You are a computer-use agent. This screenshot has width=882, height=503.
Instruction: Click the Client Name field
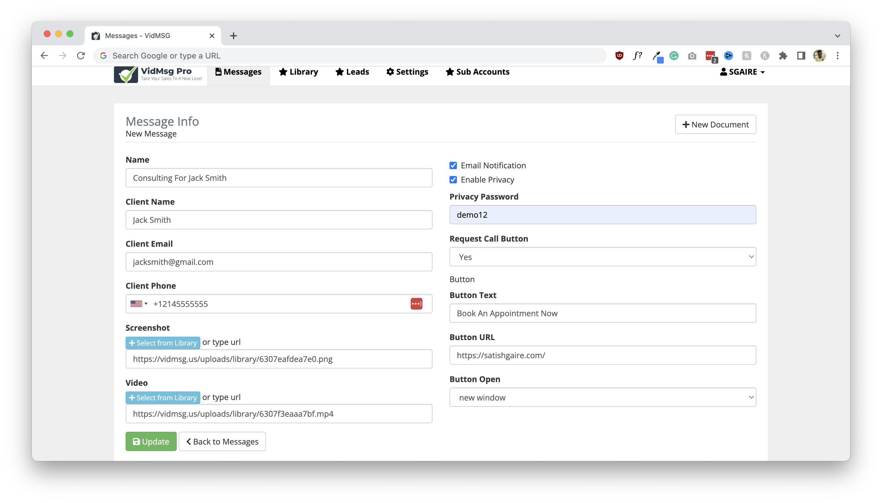point(279,220)
